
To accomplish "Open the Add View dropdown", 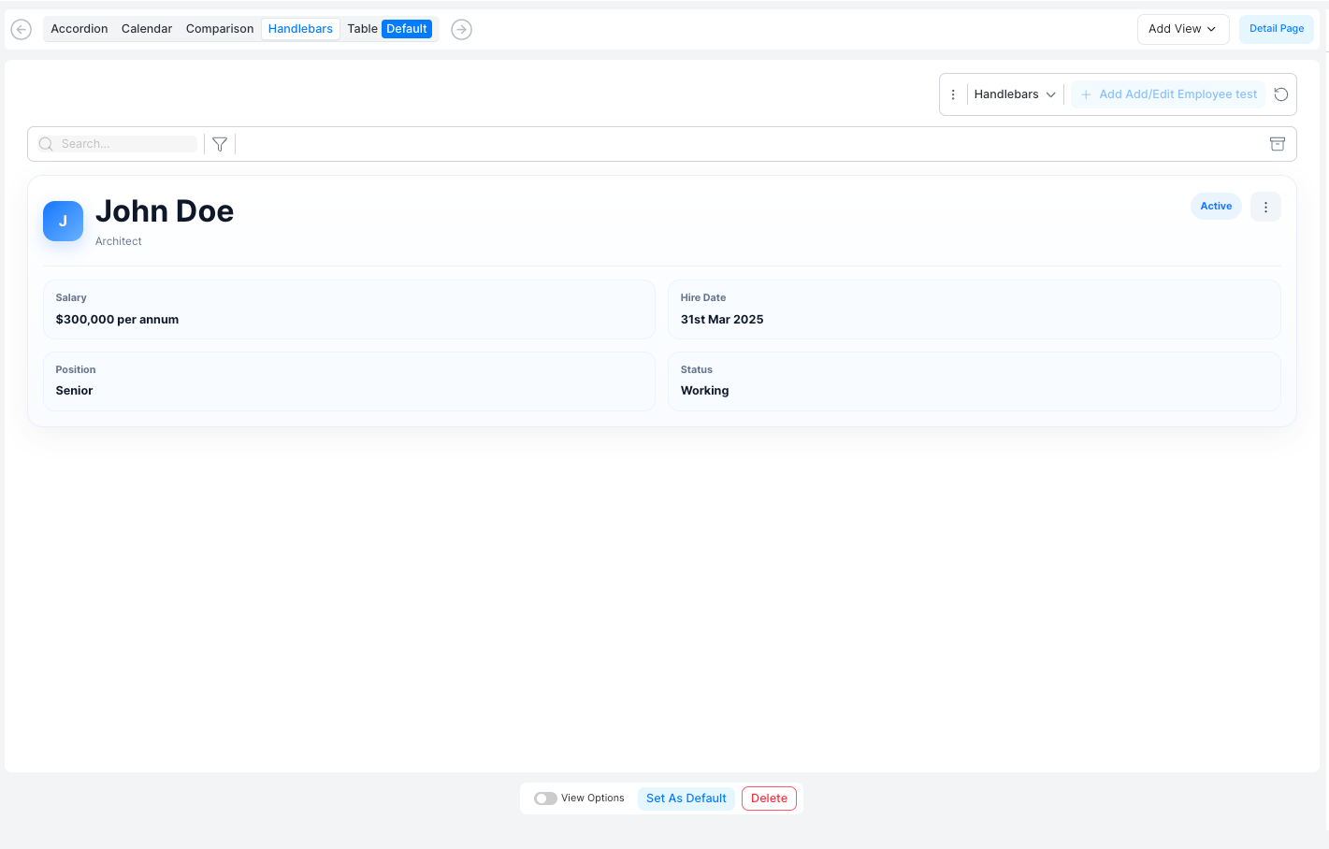I will pos(1182,29).
